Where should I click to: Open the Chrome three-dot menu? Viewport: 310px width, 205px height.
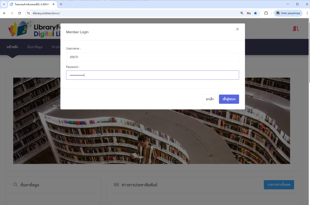pos(306,13)
